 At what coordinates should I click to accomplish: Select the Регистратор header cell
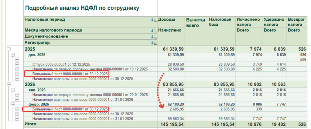pyautogui.click(x=91, y=43)
